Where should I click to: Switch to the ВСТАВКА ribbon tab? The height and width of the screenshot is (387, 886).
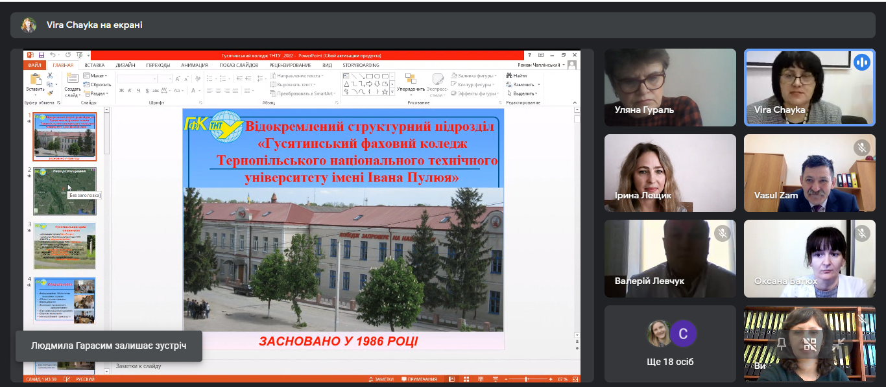(x=95, y=65)
